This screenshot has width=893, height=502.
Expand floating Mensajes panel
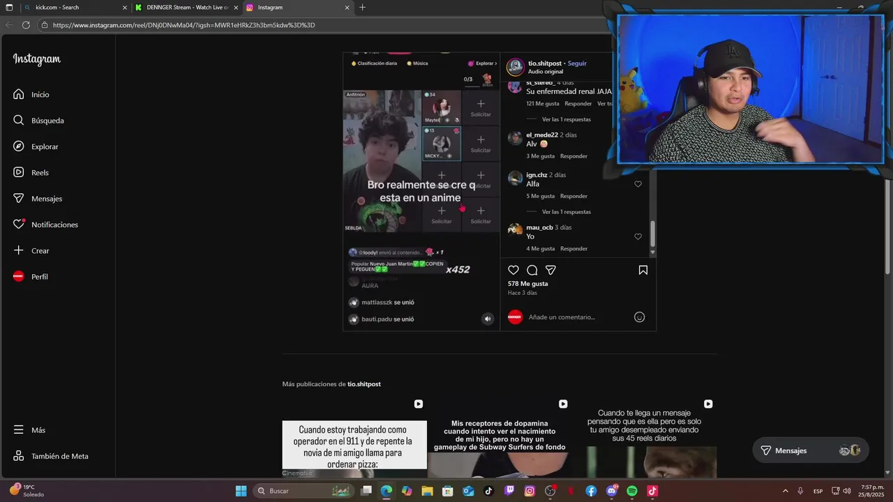pyautogui.click(x=811, y=450)
